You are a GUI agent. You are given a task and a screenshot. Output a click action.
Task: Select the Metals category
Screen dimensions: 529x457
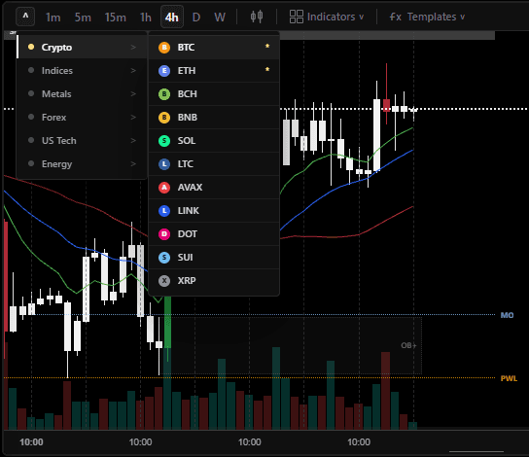pos(82,93)
